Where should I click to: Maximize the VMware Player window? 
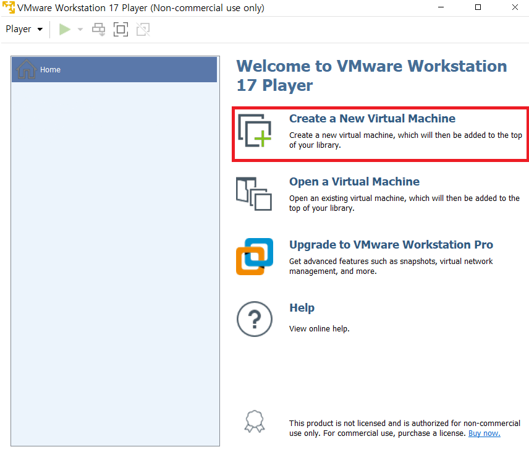click(x=478, y=7)
